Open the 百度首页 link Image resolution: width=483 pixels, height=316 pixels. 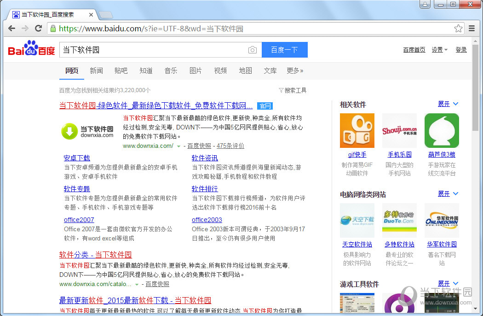pyautogui.click(x=414, y=50)
